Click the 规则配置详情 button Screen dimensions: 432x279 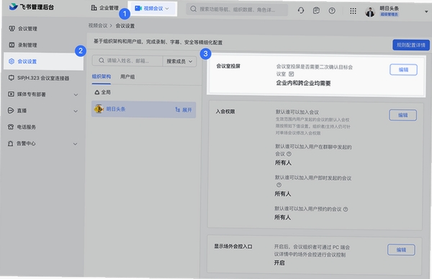click(411, 45)
